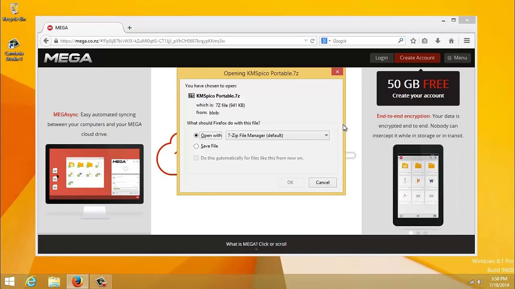Screen dimensions: 515x289
Task: Open the MEGA Menu with gear icon
Action: click(x=457, y=58)
